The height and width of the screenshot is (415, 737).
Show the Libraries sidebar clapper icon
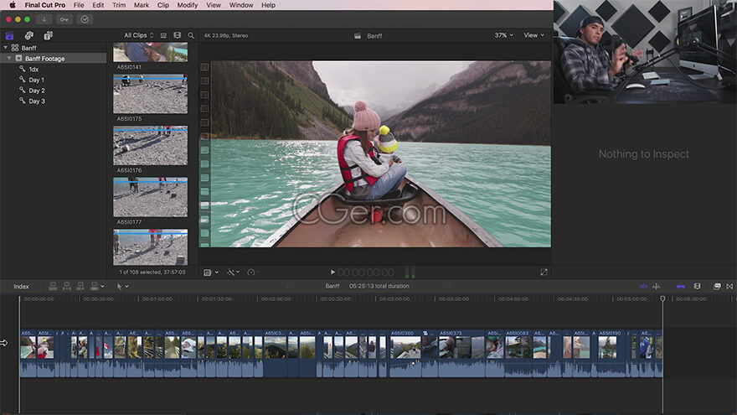(9, 36)
